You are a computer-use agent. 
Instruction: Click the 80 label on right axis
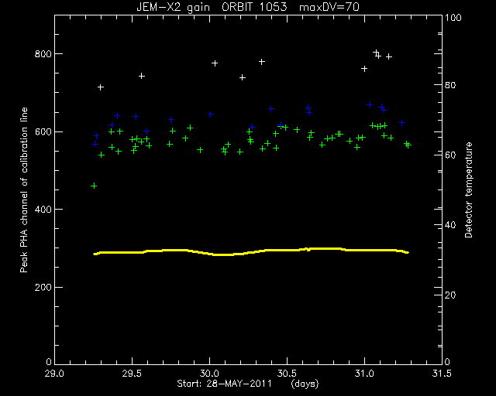point(450,85)
